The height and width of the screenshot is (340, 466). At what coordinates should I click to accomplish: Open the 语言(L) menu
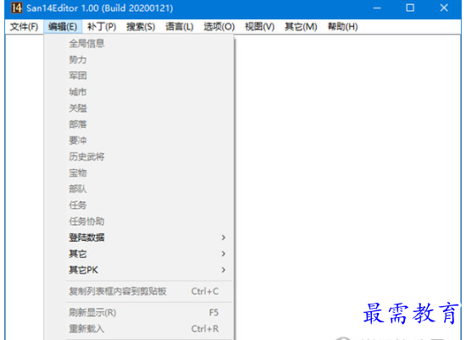[x=180, y=27]
